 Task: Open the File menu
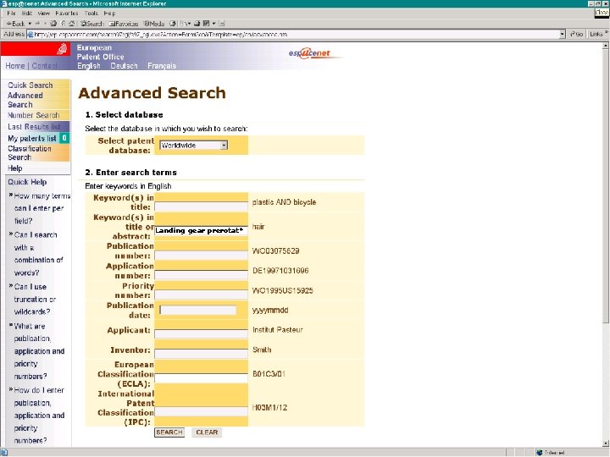pos(11,14)
